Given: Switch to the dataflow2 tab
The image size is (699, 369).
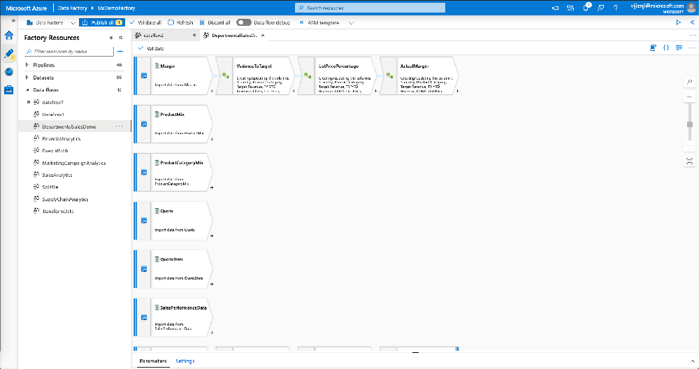Looking at the screenshot, I should pos(166,35).
